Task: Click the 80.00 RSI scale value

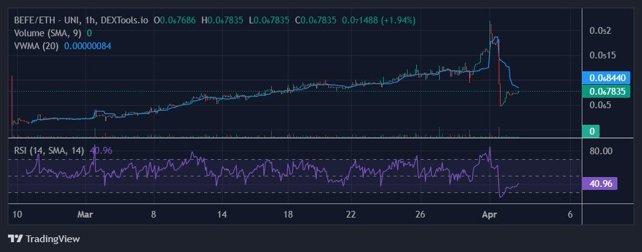Action: 601,151
